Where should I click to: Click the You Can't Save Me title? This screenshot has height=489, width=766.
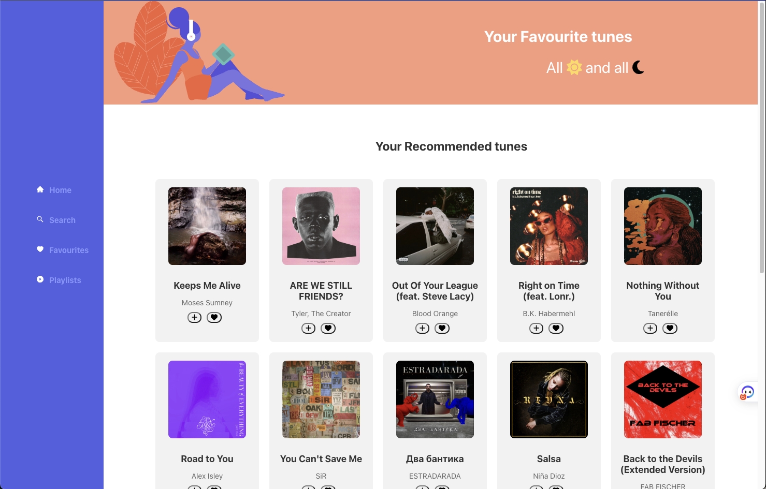(321, 459)
